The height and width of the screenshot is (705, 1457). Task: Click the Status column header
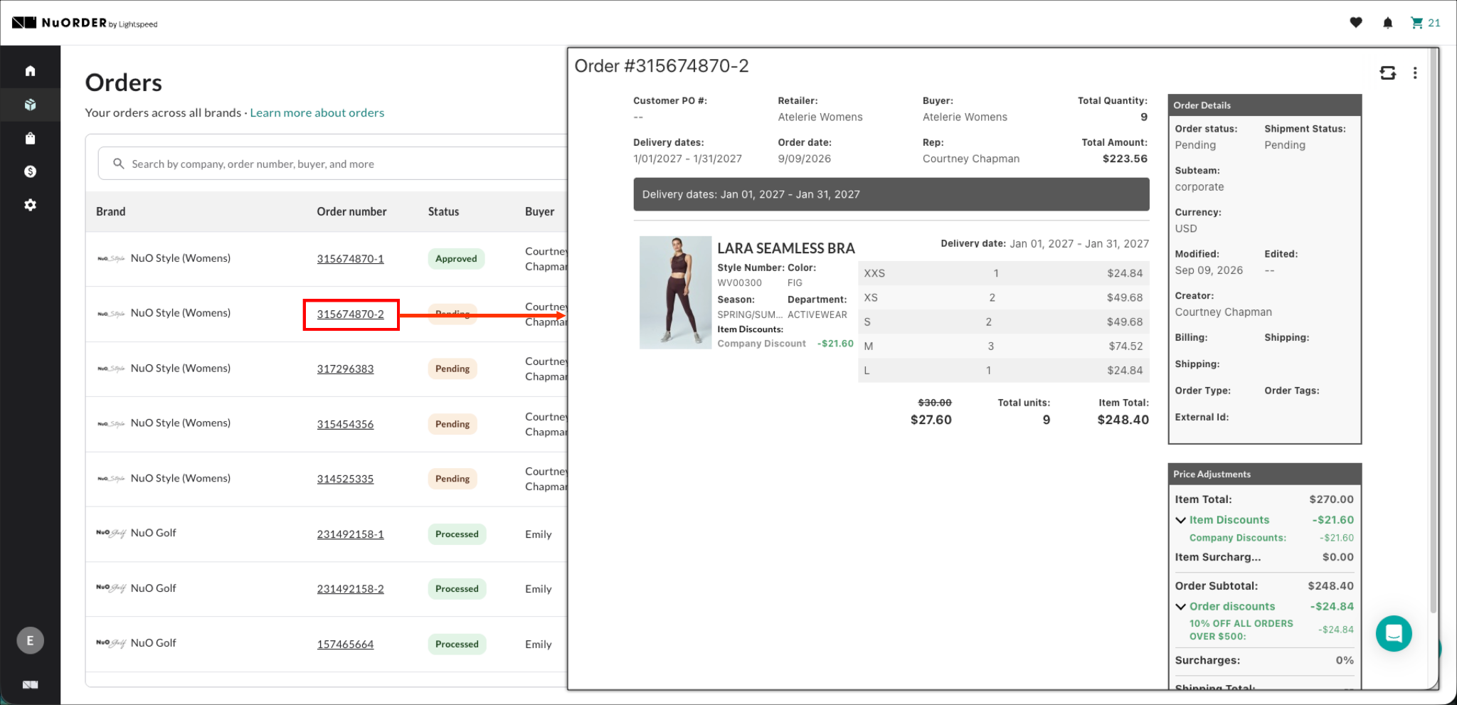coord(443,211)
